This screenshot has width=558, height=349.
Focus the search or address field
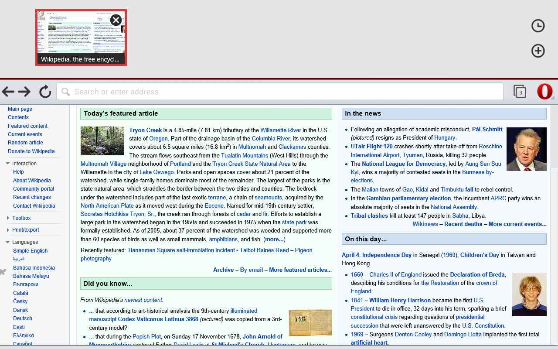280,92
